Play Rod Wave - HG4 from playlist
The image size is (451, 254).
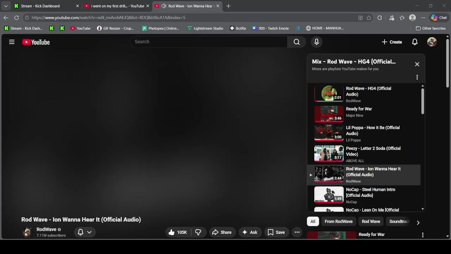[x=364, y=94]
